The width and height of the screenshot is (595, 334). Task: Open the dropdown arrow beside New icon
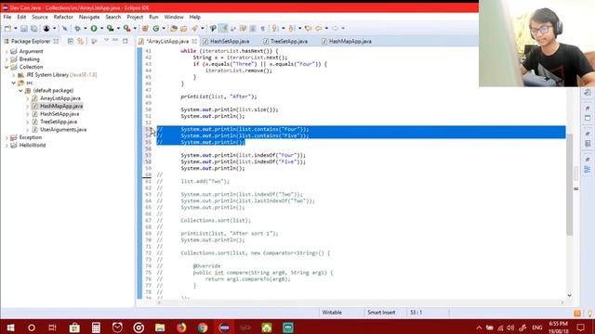pyautogui.click(x=16, y=28)
